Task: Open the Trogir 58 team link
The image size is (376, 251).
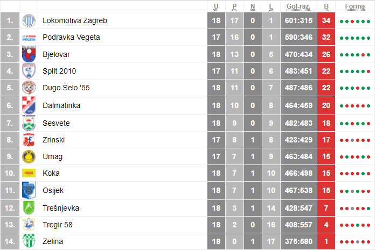Action: tap(57, 225)
